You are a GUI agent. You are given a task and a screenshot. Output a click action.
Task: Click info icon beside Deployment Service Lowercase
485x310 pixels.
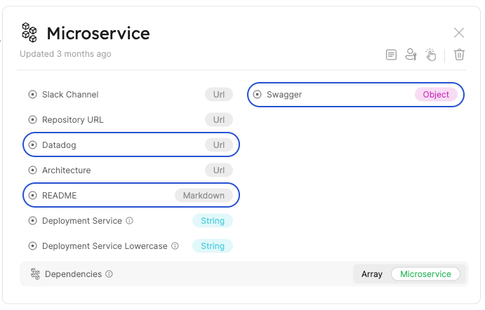tap(175, 246)
